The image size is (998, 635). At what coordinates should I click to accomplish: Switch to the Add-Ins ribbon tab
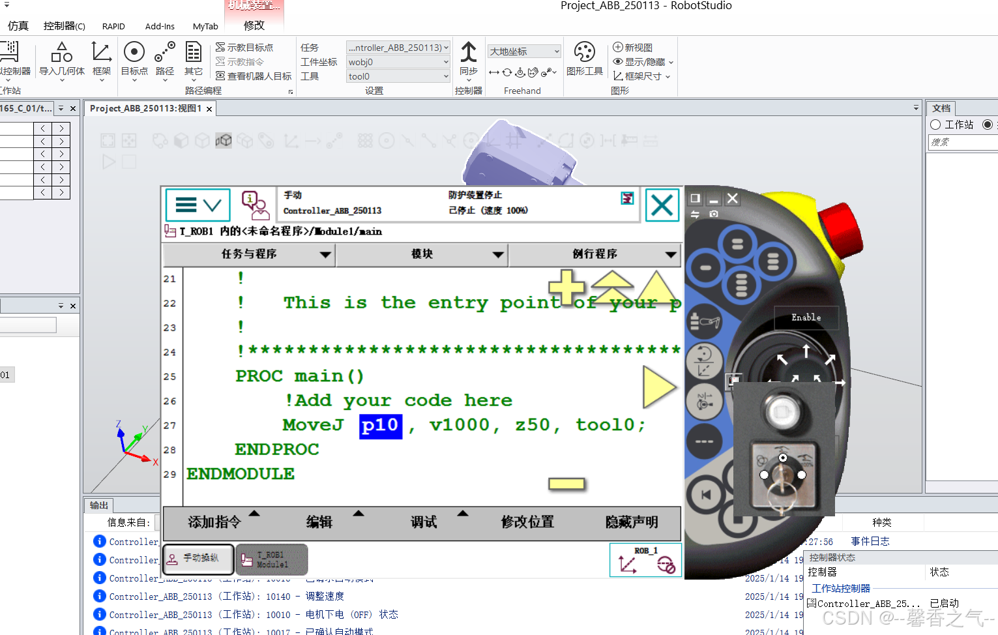160,26
